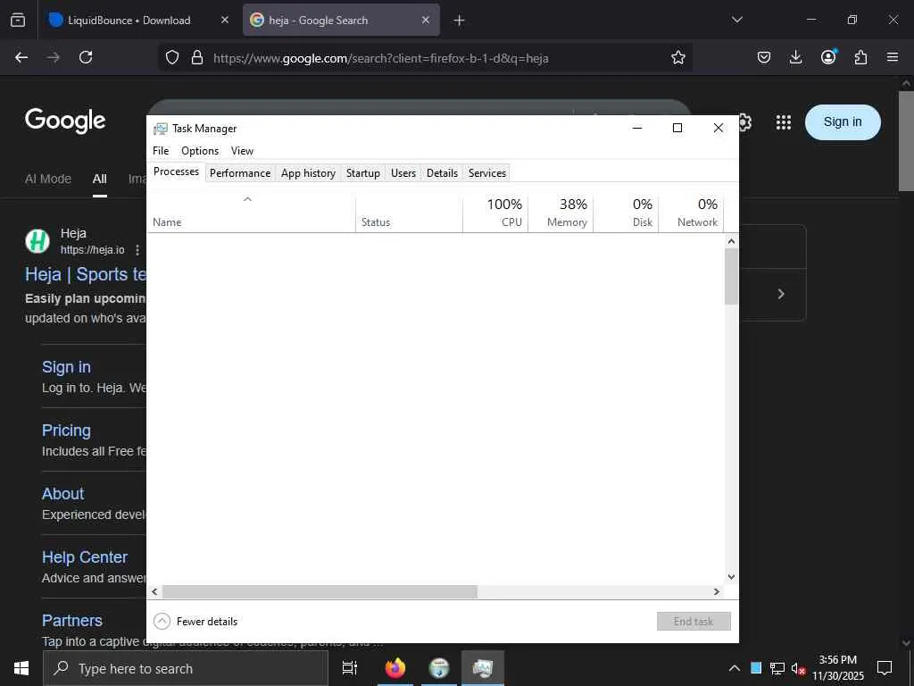The height and width of the screenshot is (686, 914).
Task: Click Task Manager vertical scrollbar up arrow
Action: [732, 241]
